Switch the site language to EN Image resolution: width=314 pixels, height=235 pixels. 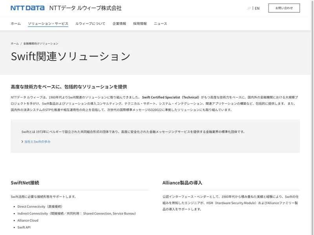pyautogui.click(x=257, y=8)
